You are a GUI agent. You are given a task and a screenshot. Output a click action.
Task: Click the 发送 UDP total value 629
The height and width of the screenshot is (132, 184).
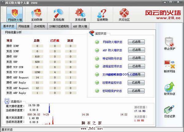coord(37,62)
